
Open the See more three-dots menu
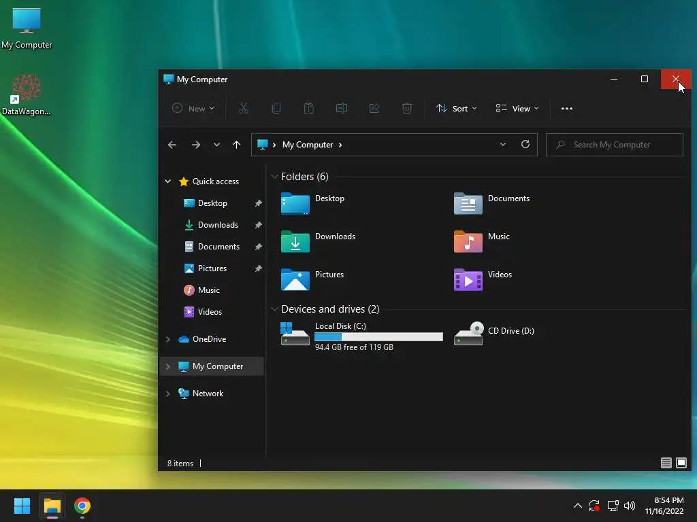567,108
